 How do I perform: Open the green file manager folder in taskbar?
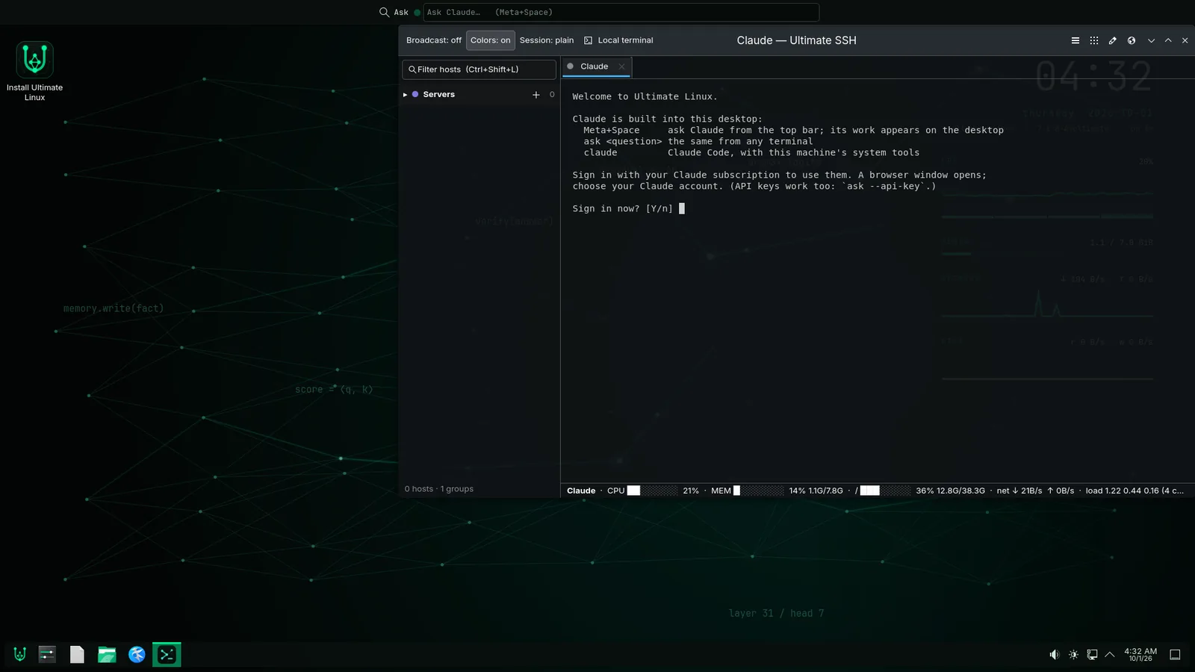coord(107,655)
